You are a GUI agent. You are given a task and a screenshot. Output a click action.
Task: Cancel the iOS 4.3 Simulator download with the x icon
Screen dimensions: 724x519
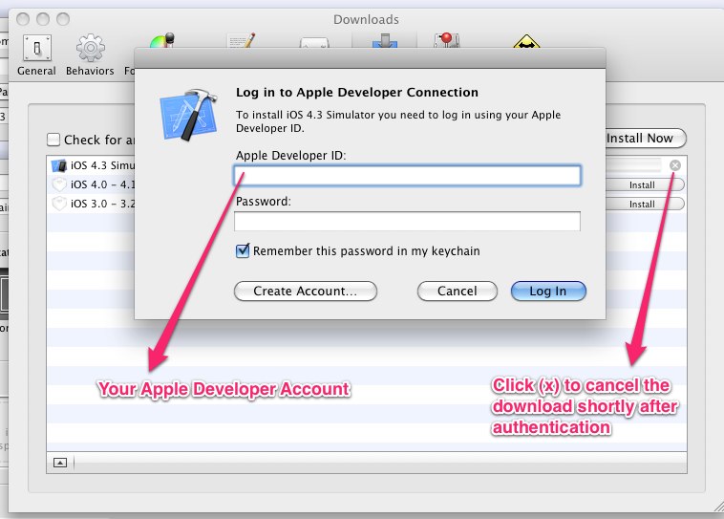675,165
